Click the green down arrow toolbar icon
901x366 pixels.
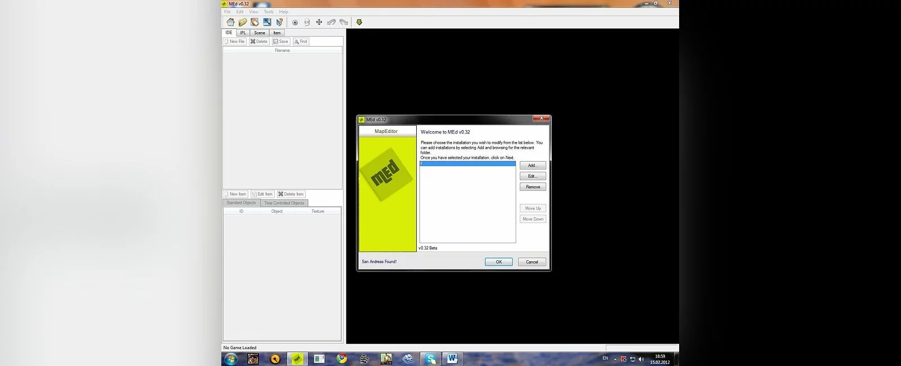359,23
